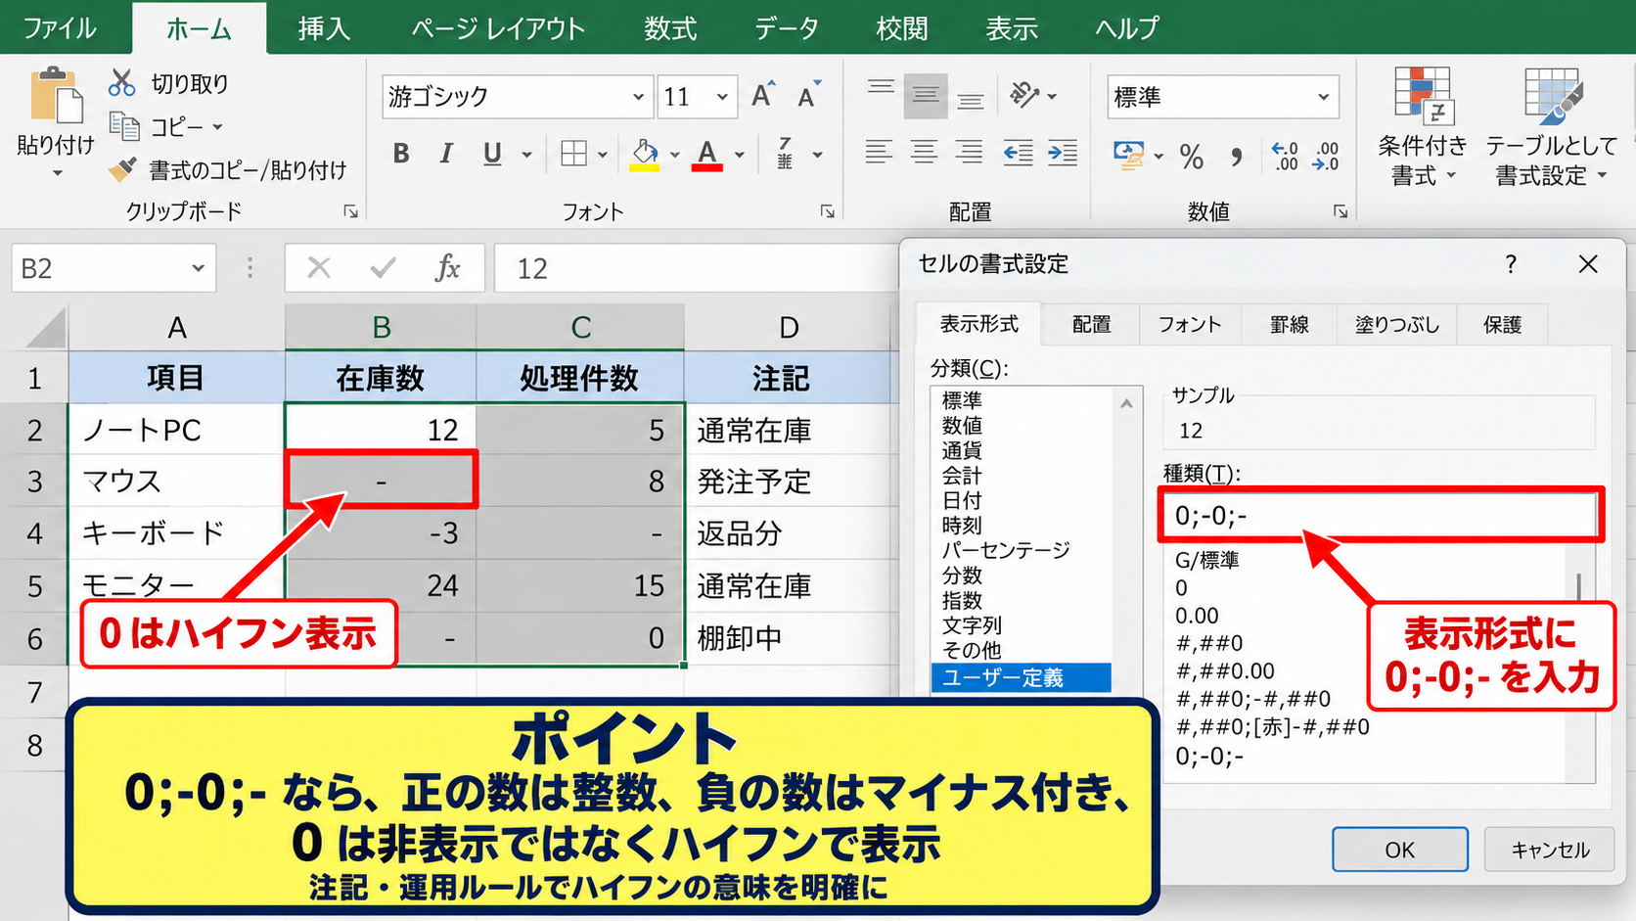
Task: Switch to the 挿入 ribbon tab
Action: (x=324, y=28)
